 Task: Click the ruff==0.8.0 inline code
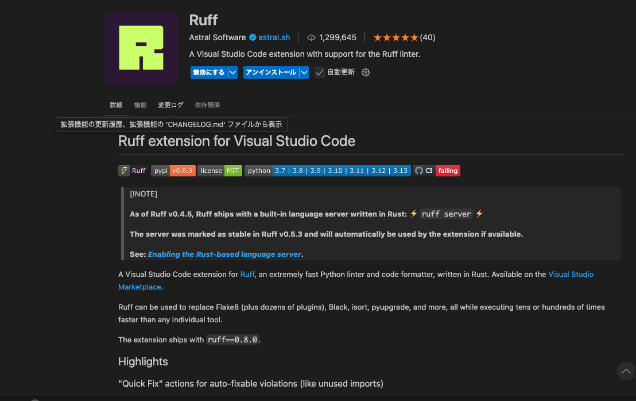click(x=232, y=340)
